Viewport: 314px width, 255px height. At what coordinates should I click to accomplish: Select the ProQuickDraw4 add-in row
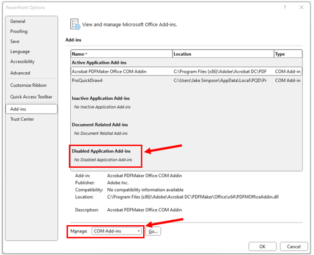(x=186, y=81)
